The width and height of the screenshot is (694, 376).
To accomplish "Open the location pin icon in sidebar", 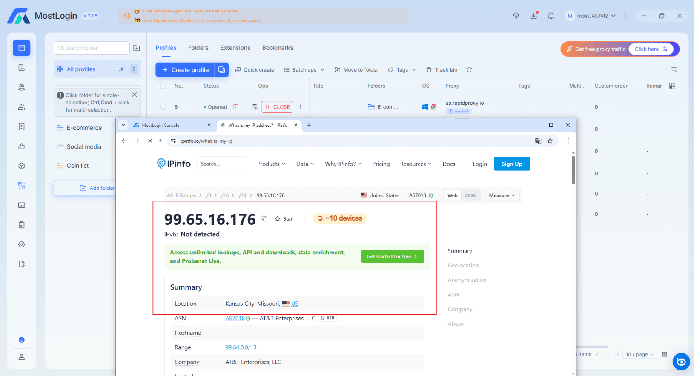I will click(x=22, y=87).
